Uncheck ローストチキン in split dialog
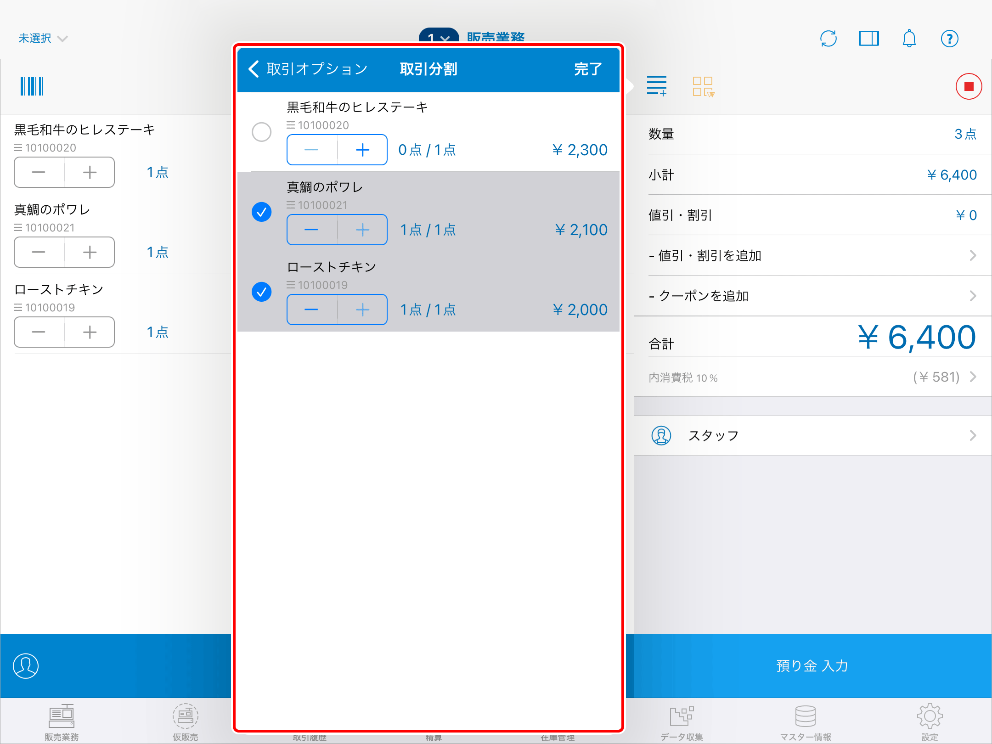The width and height of the screenshot is (992, 744). click(262, 292)
